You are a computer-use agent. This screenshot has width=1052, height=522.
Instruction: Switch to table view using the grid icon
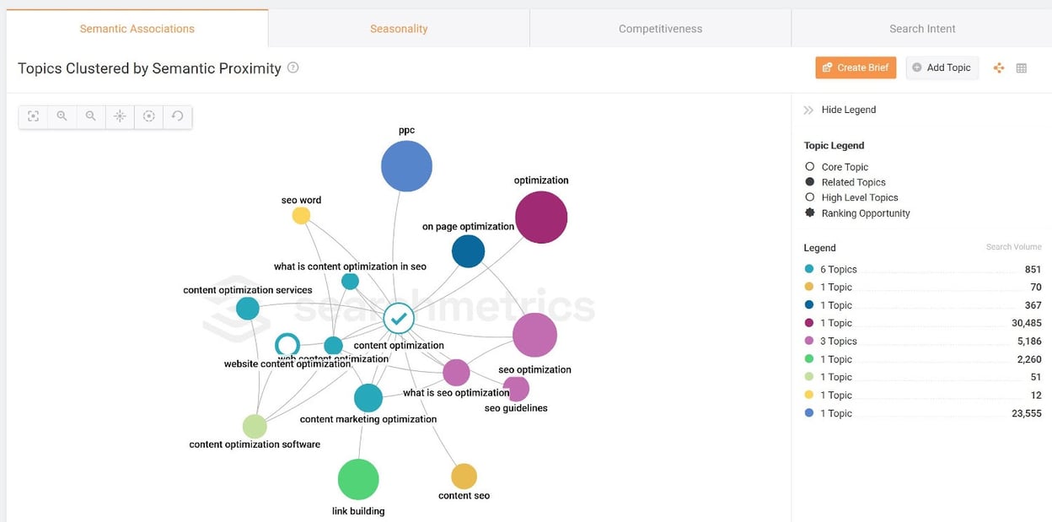1022,67
